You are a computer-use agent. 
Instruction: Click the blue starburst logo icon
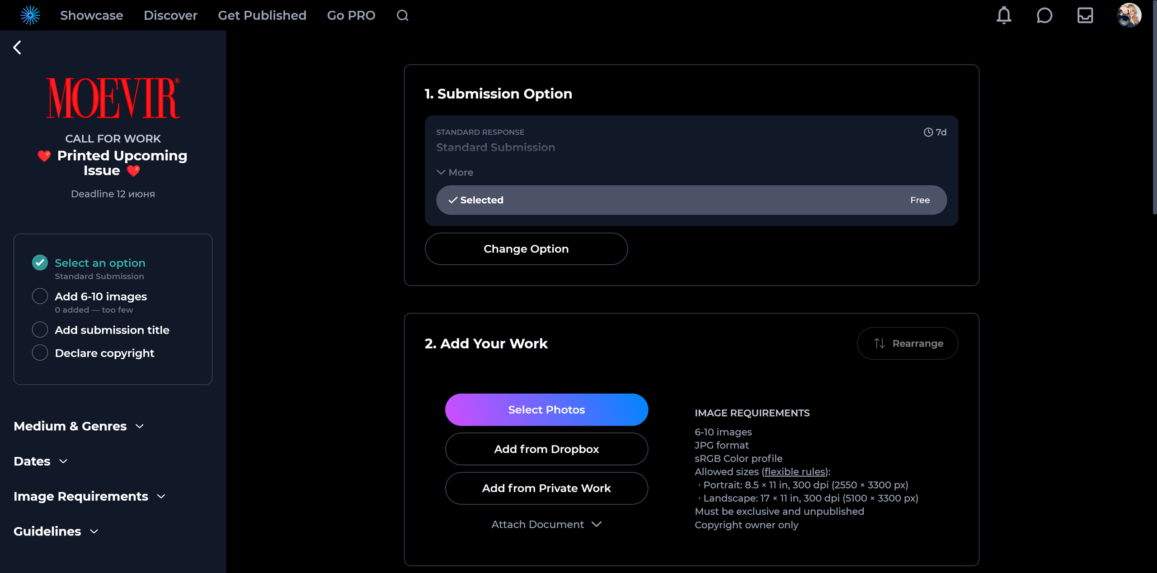point(30,15)
